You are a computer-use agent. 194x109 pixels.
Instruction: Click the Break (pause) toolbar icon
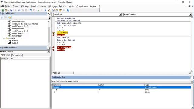point(42,10)
